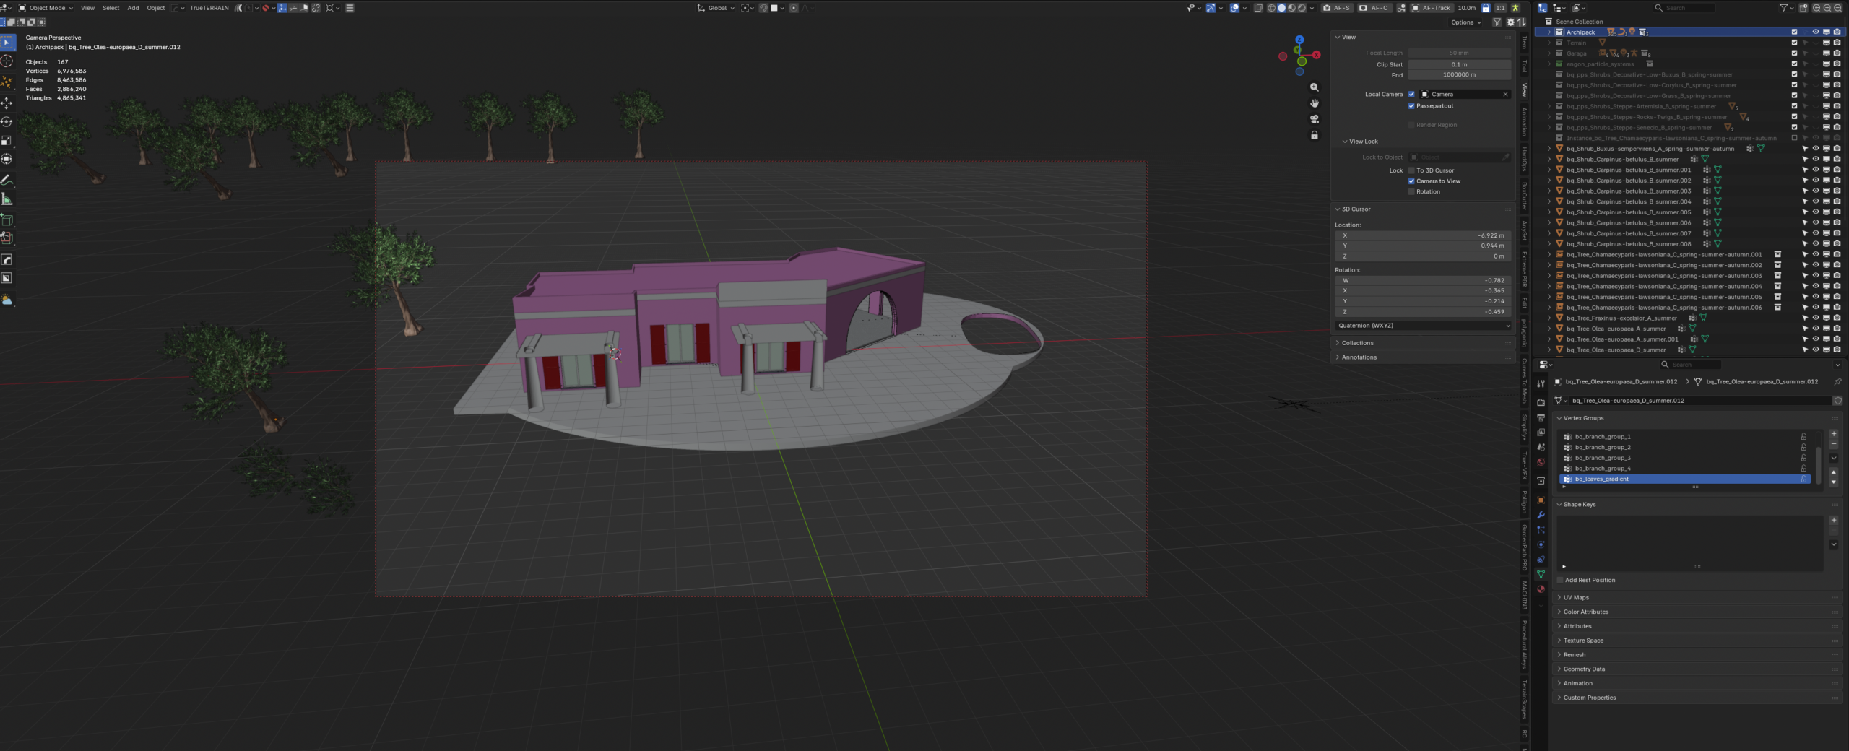Click the pan view hand icon
The image size is (1849, 751).
tap(1315, 103)
